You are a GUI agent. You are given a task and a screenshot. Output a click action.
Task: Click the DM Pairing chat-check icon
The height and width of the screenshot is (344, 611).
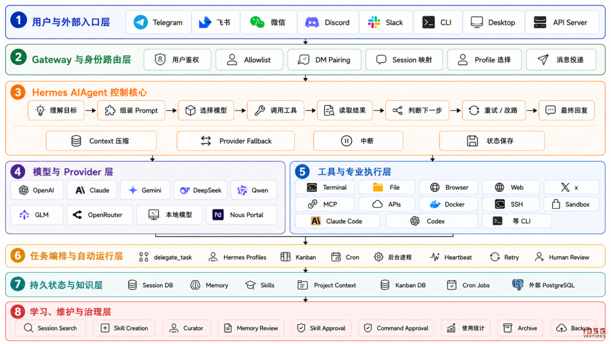[303, 59]
